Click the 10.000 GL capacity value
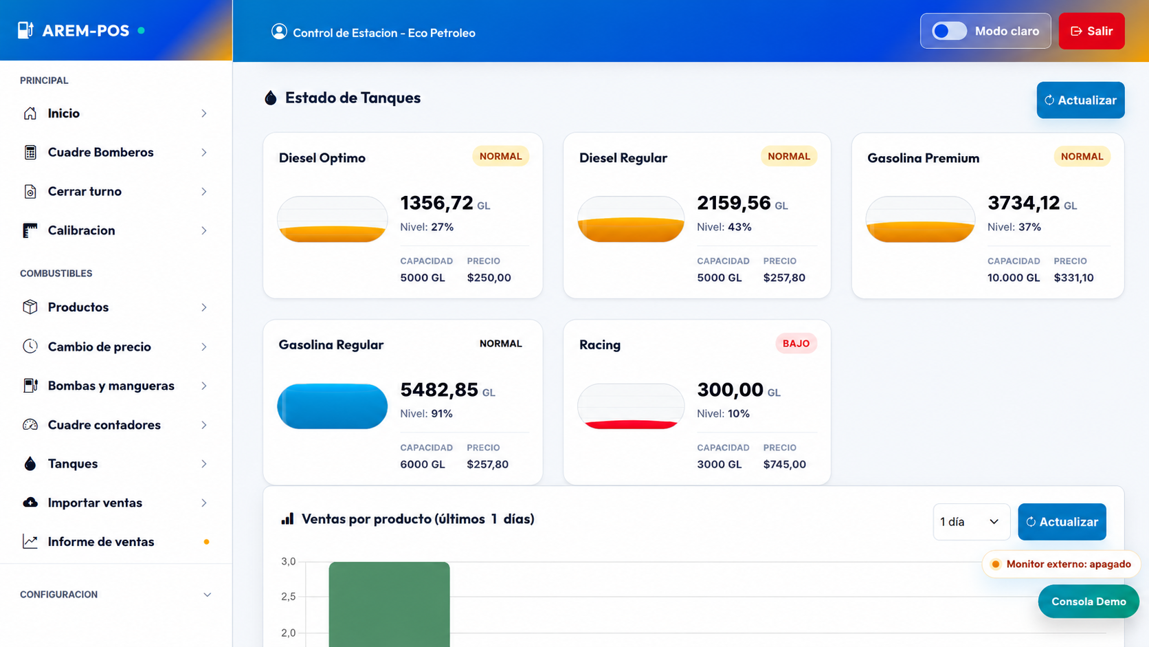 pyautogui.click(x=1013, y=278)
